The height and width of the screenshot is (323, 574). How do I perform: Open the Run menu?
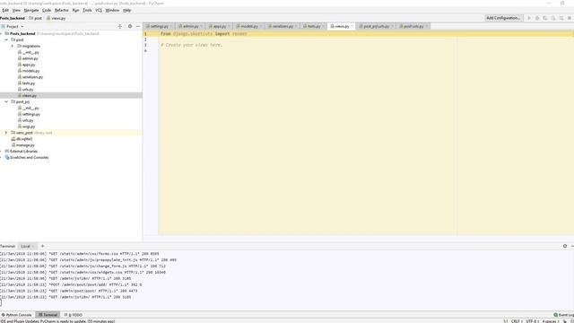pyautogui.click(x=75, y=10)
